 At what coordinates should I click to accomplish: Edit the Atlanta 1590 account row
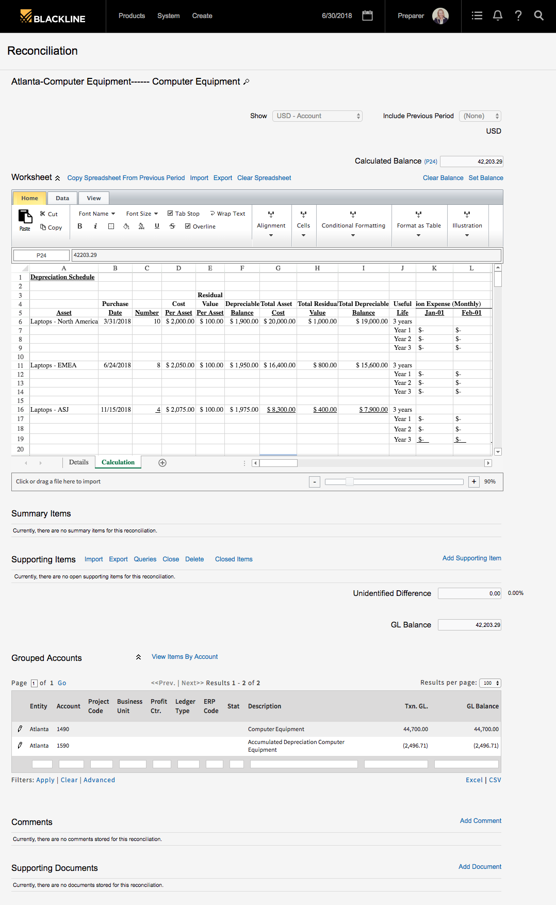(20, 746)
